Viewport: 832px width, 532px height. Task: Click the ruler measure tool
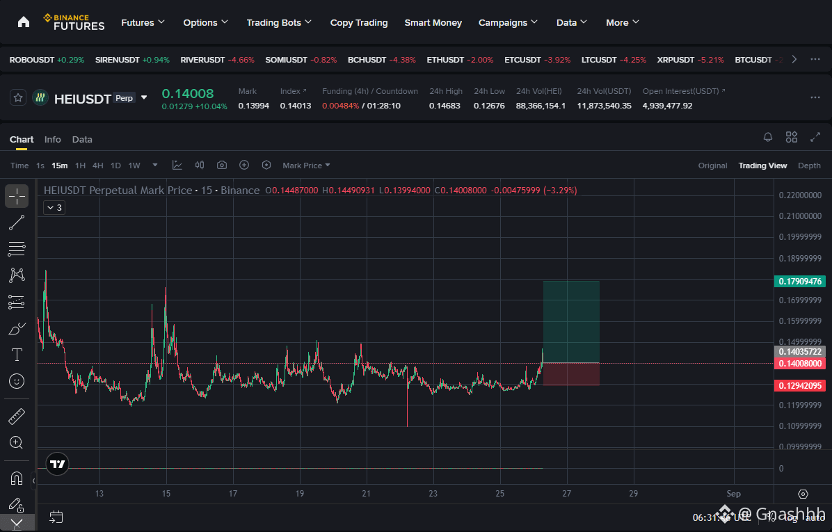pos(17,417)
